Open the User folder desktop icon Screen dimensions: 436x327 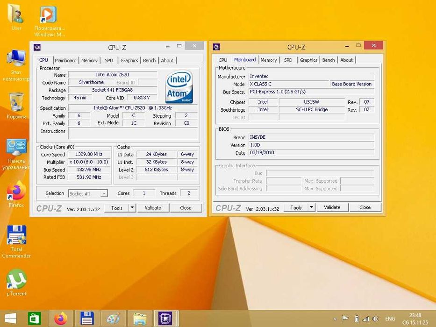click(x=16, y=17)
